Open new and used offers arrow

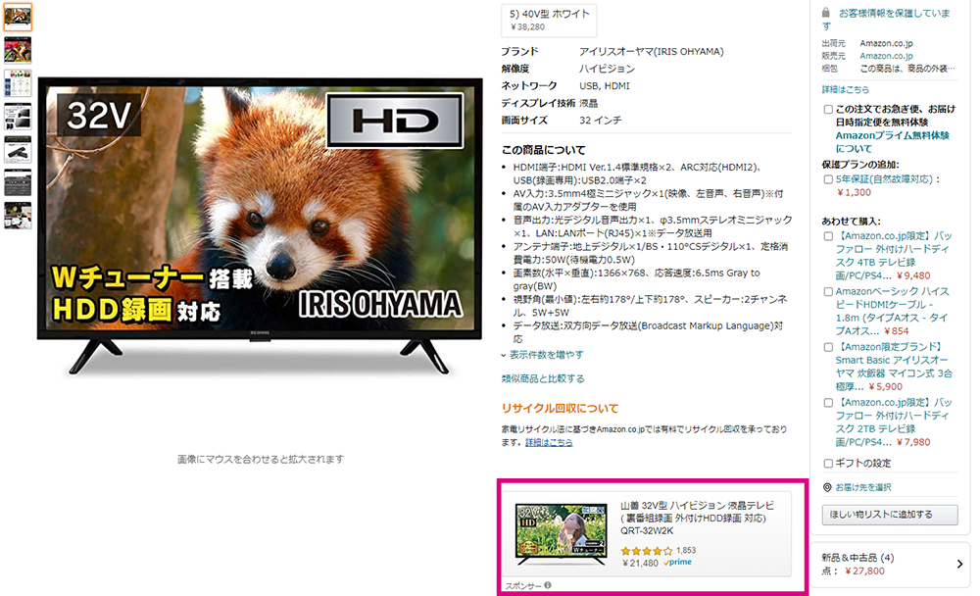point(959,564)
